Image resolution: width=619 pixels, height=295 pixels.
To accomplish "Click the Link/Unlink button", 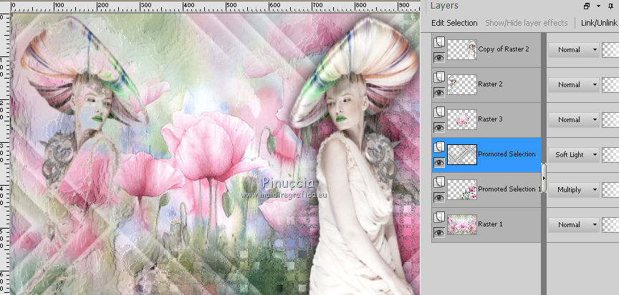I will (598, 23).
